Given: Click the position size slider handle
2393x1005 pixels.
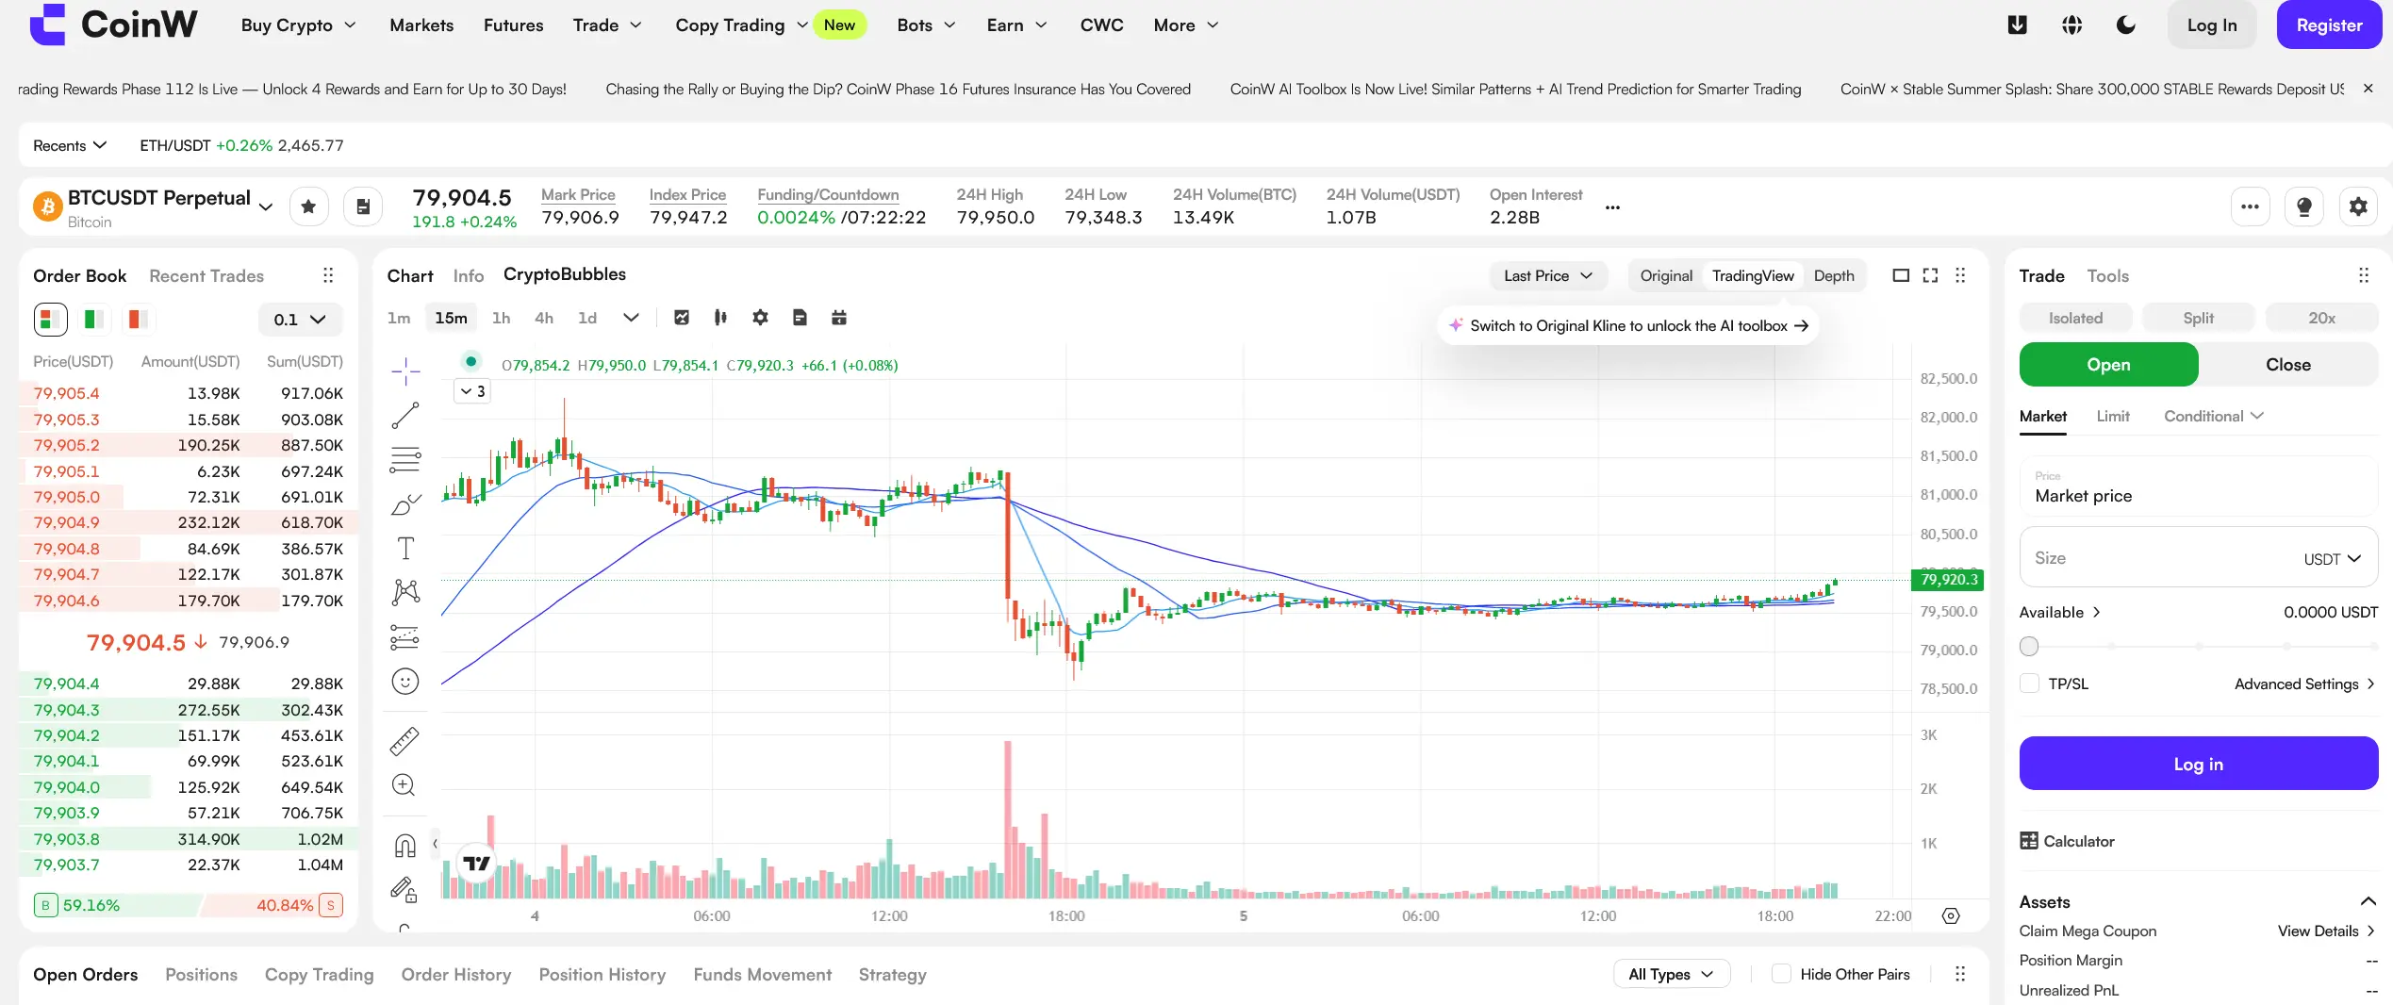Looking at the screenshot, I should coord(2029,646).
